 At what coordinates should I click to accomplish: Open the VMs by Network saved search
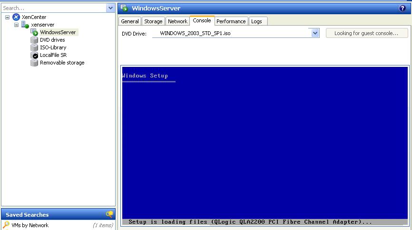[30, 225]
